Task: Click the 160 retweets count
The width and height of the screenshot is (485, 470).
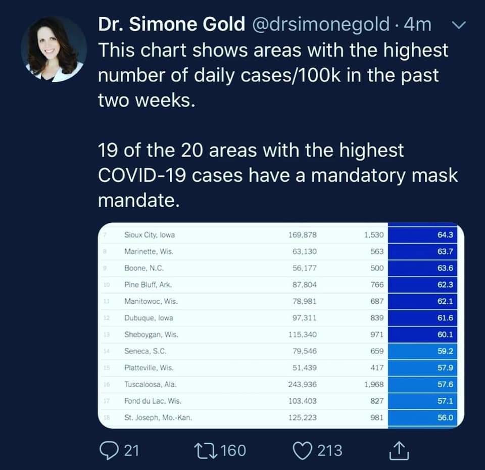Action: click(x=233, y=449)
